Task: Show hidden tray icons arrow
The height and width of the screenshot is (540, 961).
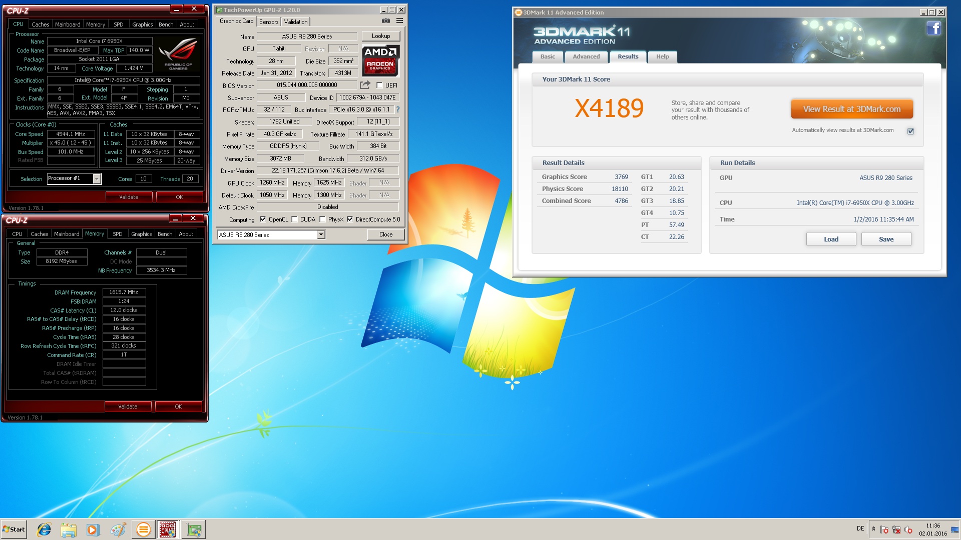Action: pos(873,529)
